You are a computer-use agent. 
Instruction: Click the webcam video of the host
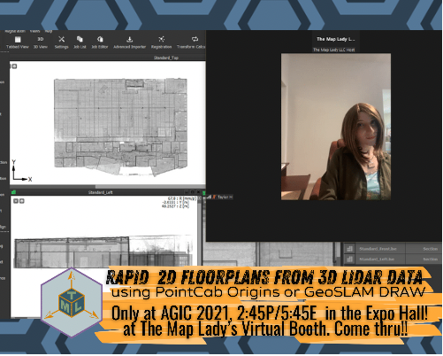coord(336,127)
